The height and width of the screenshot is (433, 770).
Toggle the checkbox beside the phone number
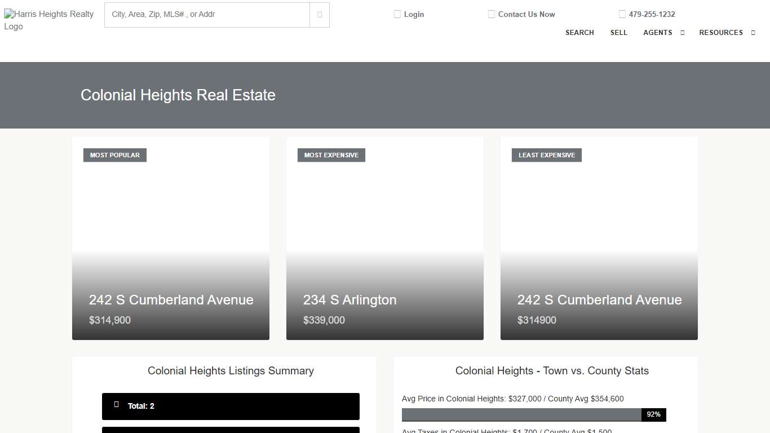[622, 14]
